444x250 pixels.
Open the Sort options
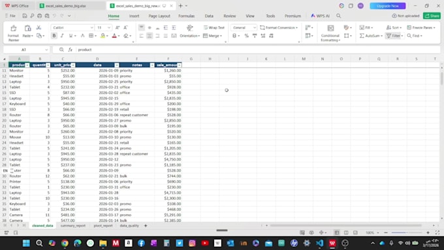[x=394, y=27]
